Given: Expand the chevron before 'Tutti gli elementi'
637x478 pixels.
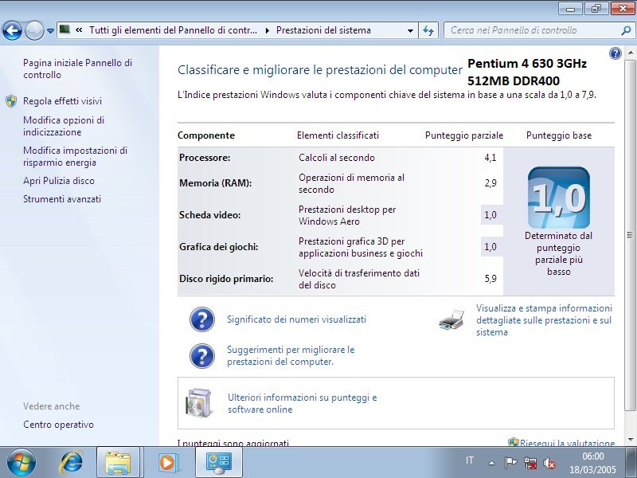Looking at the screenshot, I should pyautogui.click(x=78, y=29).
